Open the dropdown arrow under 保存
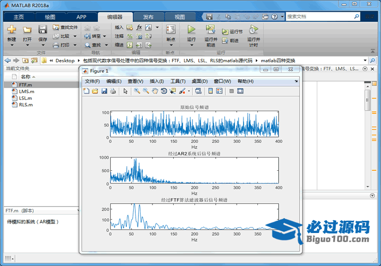 click(x=43, y=45)
